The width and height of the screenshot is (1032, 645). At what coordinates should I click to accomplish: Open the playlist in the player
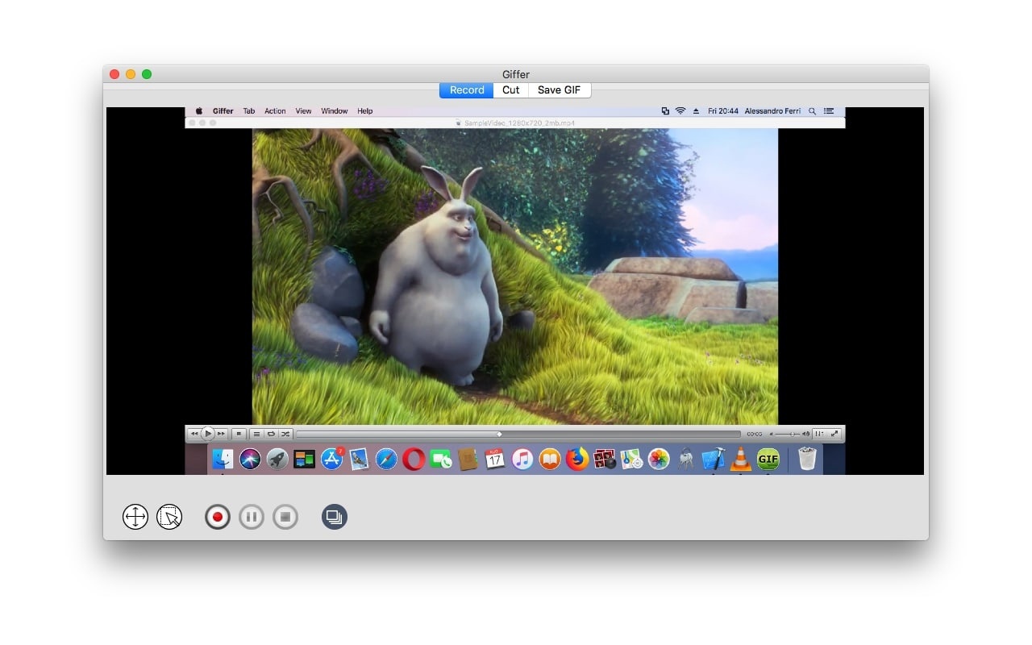256,434
